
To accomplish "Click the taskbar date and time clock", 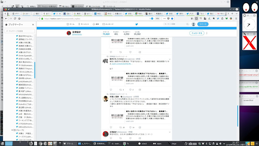I will point(236,144).
